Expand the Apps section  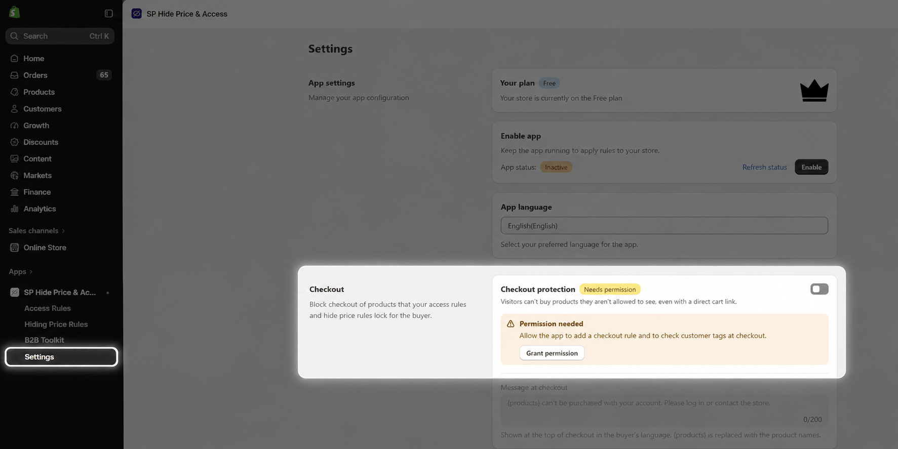tap(21, 271)
